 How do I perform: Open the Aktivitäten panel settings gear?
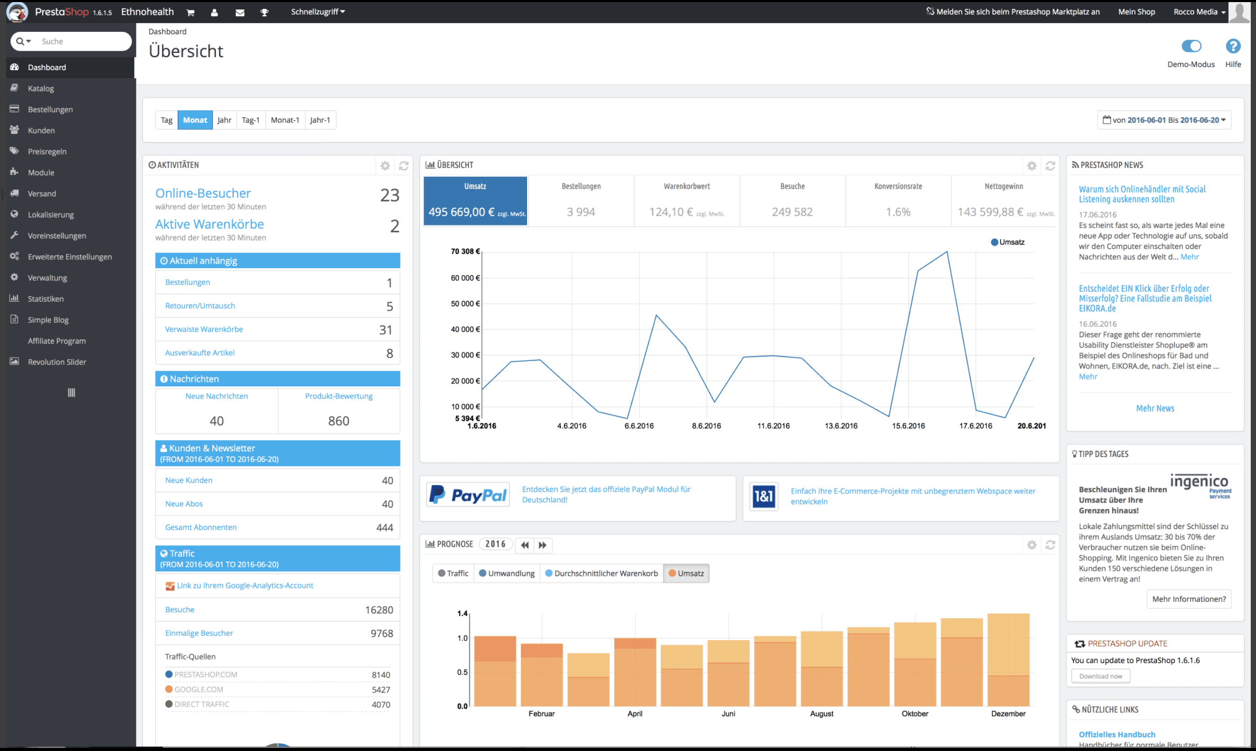tap(385, 165)
